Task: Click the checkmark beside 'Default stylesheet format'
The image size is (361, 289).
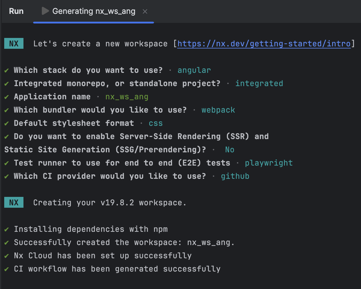Action: (7, 123)
